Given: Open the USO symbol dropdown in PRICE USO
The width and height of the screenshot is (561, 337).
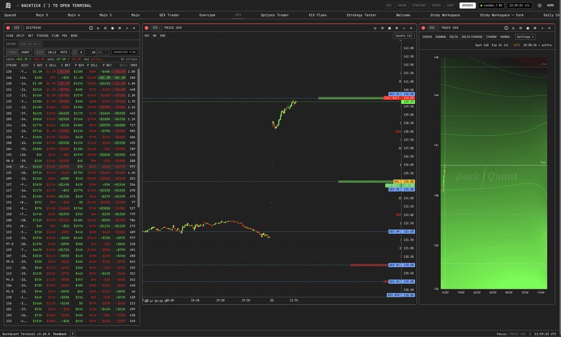Looking at the screenshot, I should click(158, 28).
